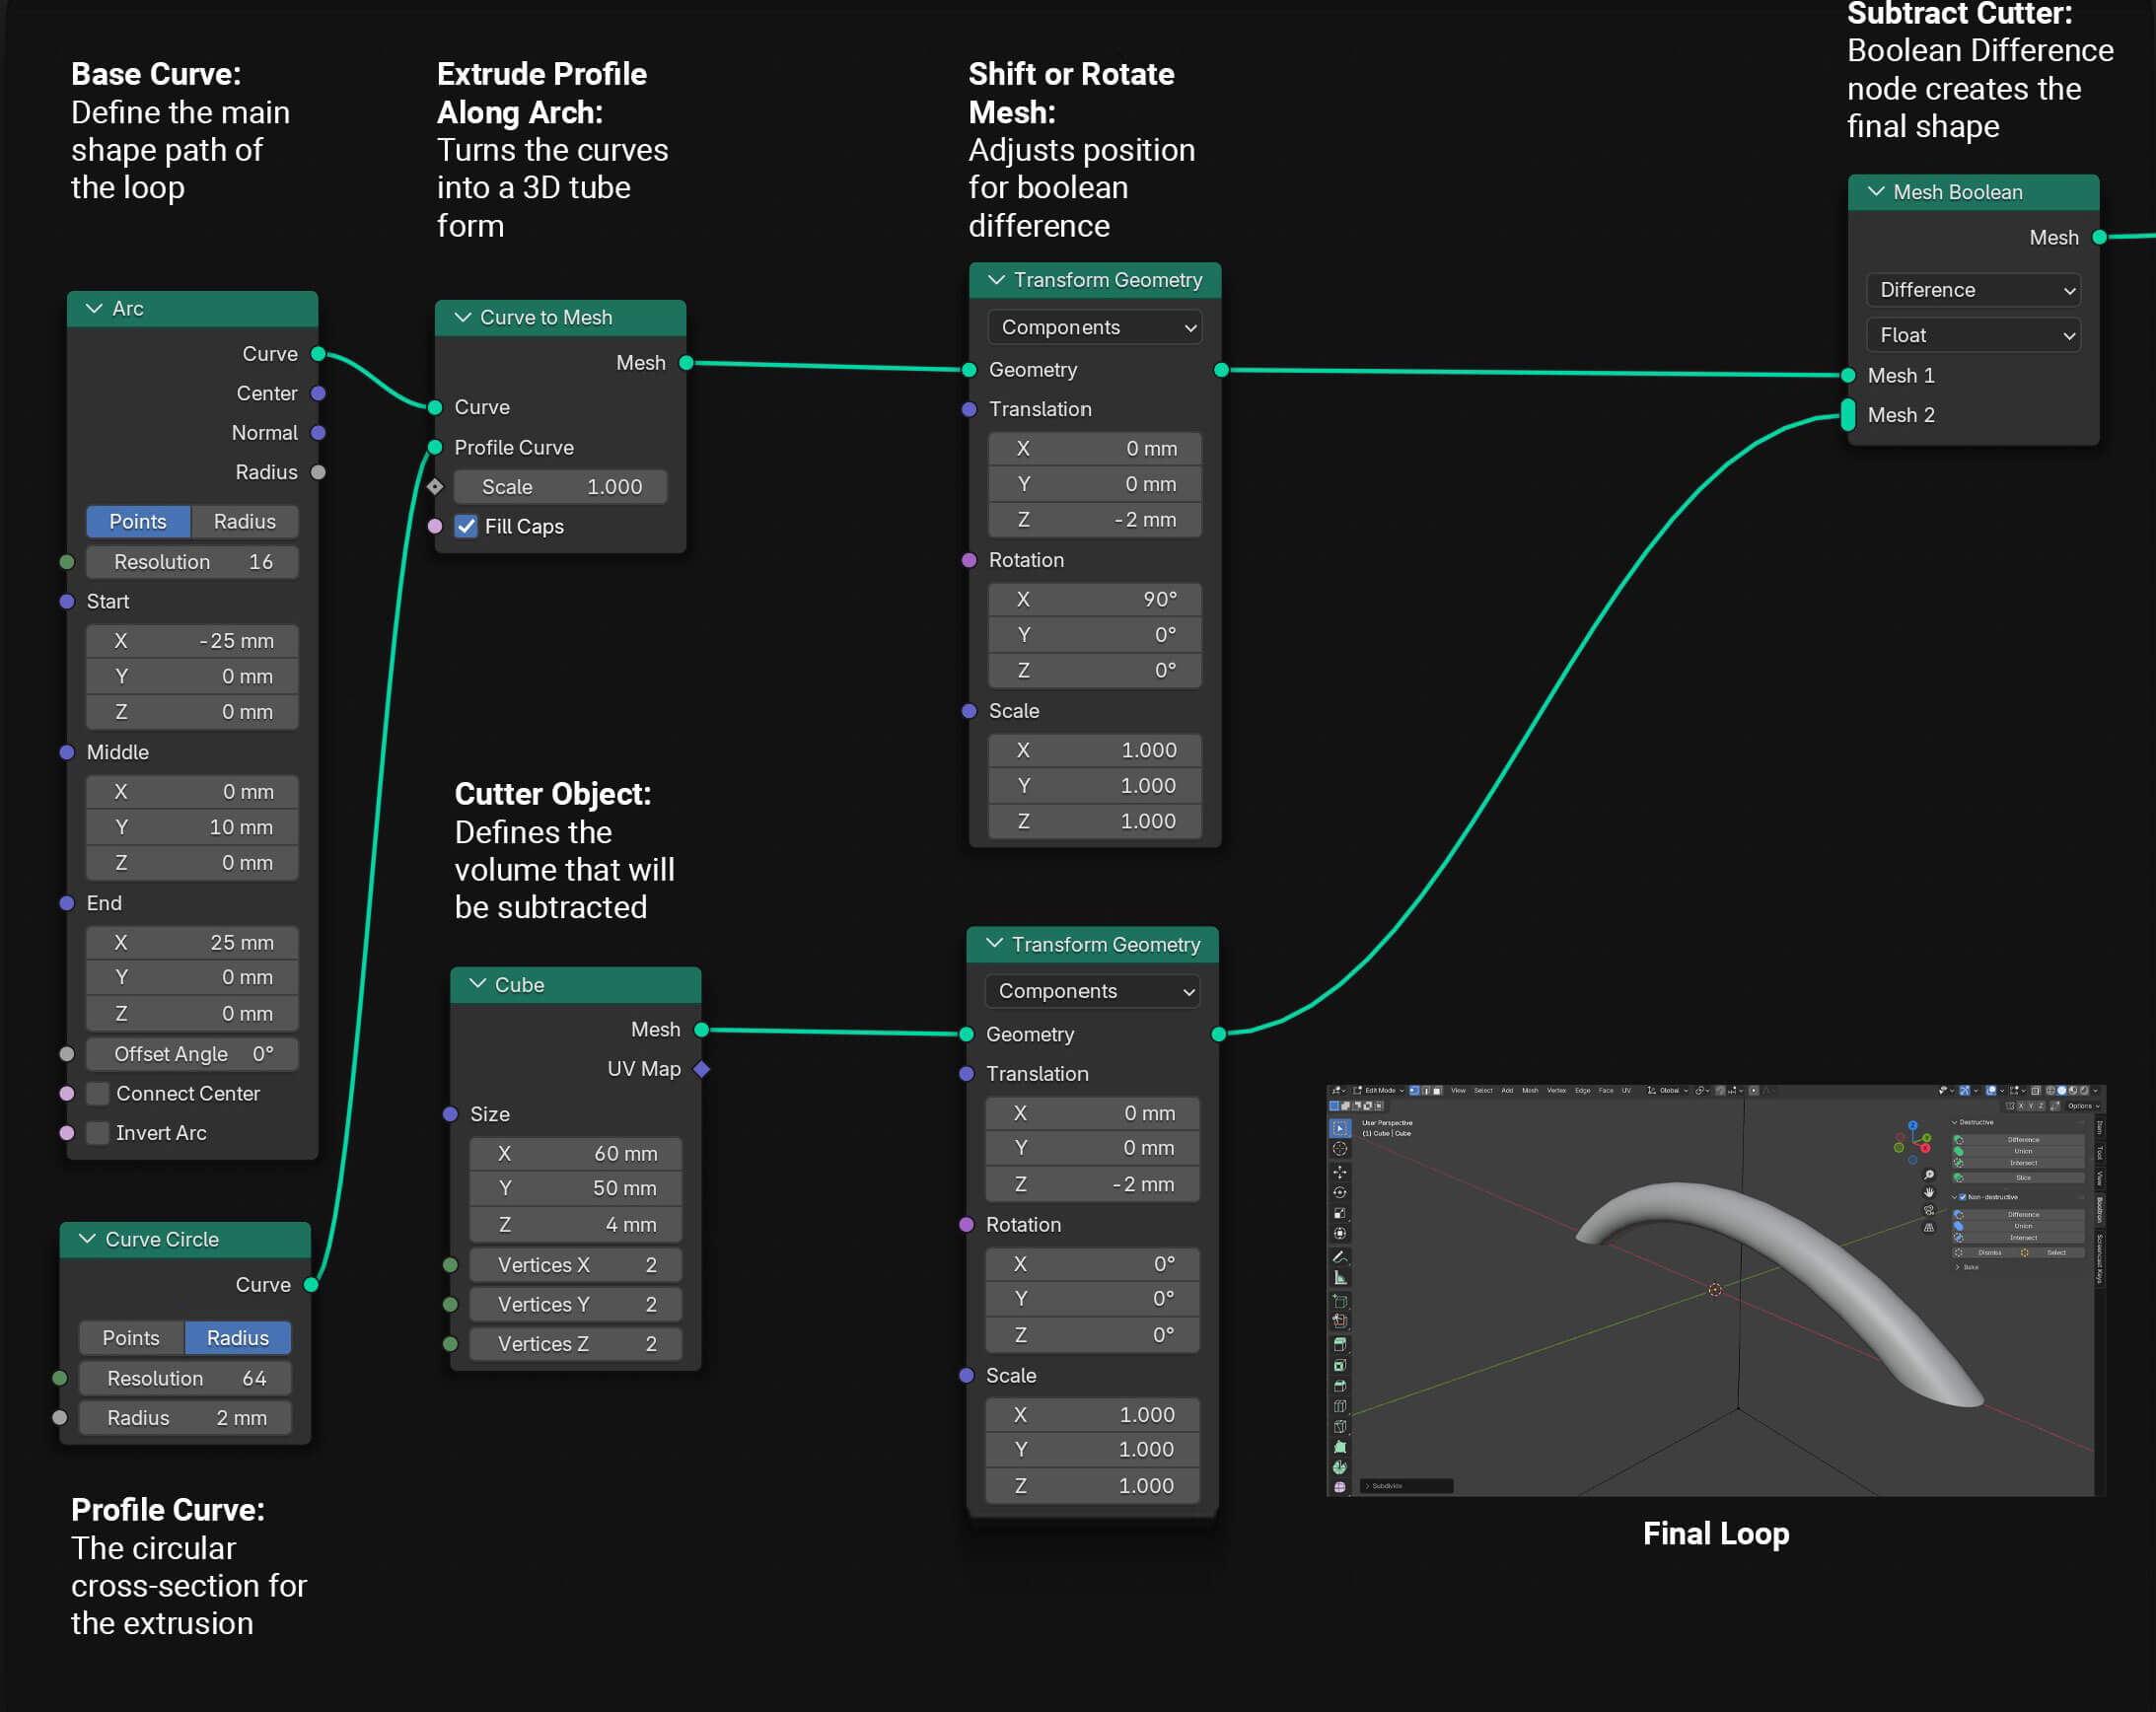
Task: Click the Cube node header title
Action: point(519,984)
